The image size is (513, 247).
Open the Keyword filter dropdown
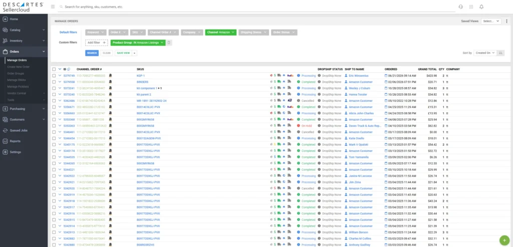pyautogui.click(x=96, y=33)
